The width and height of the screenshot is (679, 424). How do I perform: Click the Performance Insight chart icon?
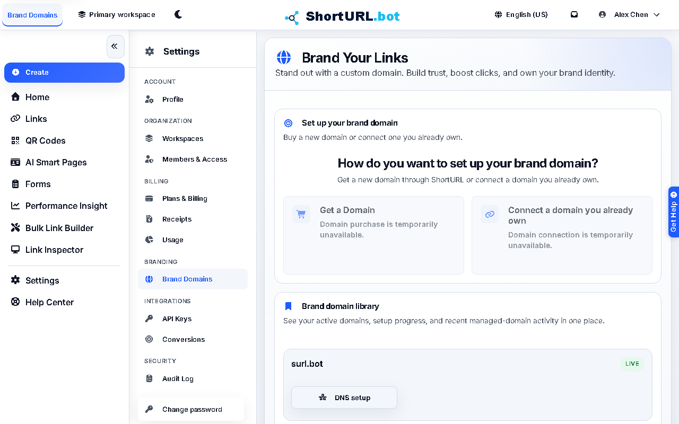pos(15,206)
